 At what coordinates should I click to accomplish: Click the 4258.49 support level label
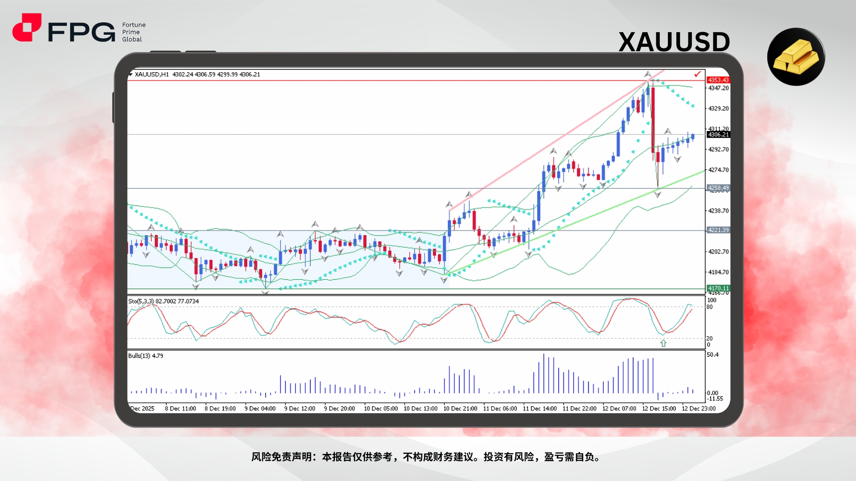tap(718, 188)
